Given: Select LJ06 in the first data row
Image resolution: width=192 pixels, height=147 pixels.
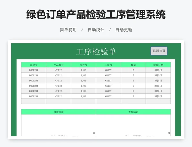Looking at the screenshot, I should (x=84, y=70).
